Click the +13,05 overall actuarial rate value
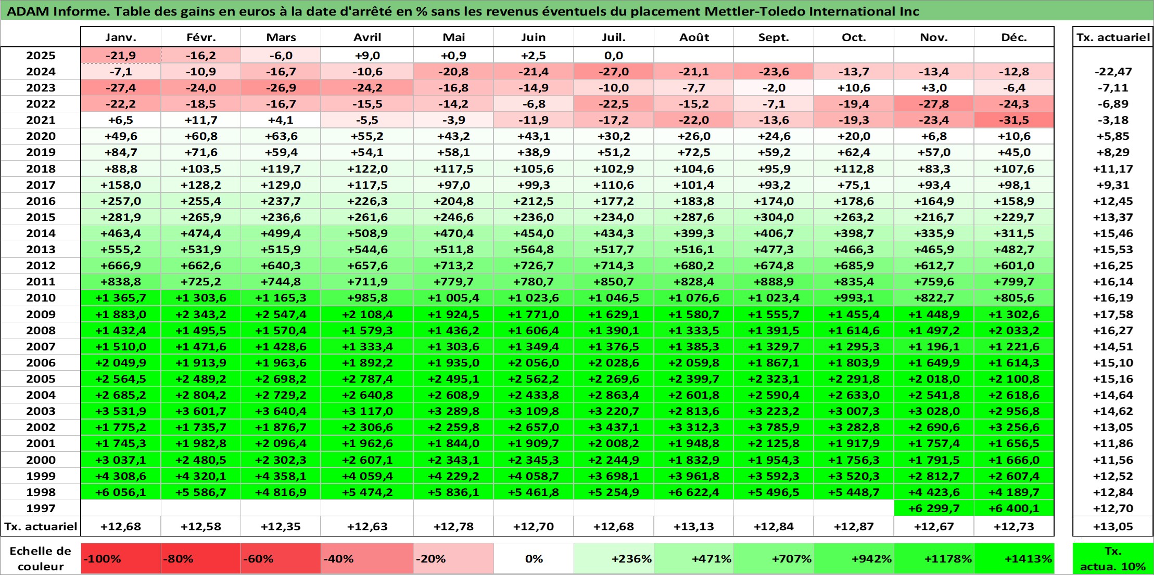Image resolution: width=1154 pixels, height=575 pixels. pos(1113,526)
